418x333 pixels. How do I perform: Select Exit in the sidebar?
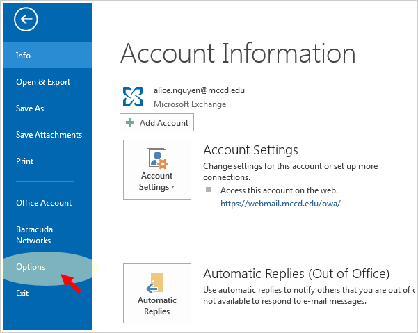22,293
